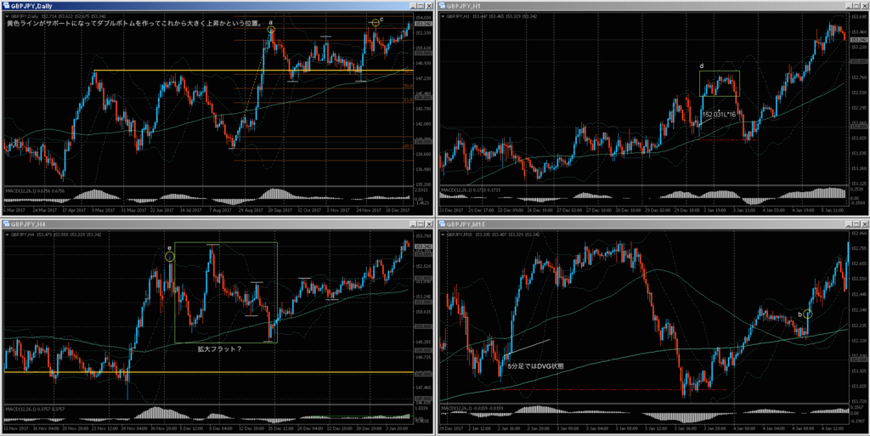This screenshot has width=870, height=436.
Task: Close the GBPJPY,H1 chart window
Action: 865,5
